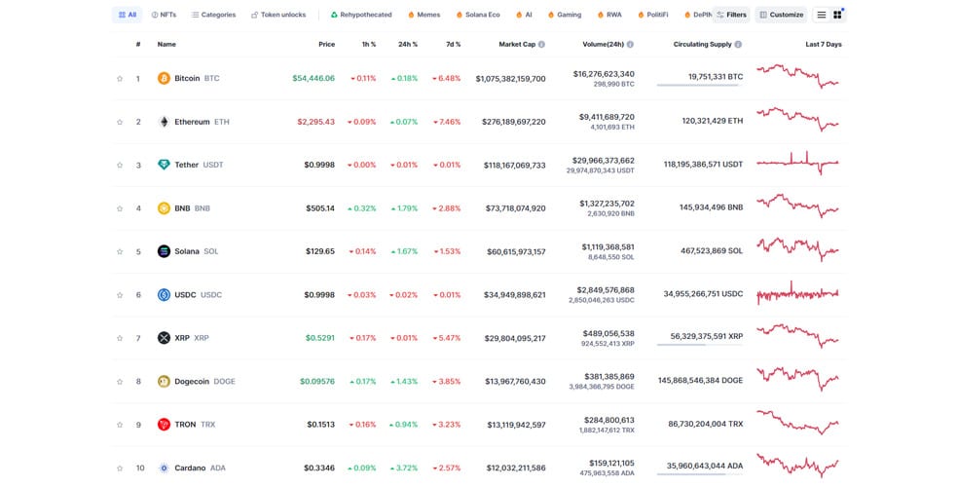Image resolution: width=958 pixels, height=487 pixels.
Task: Open Bitcoin BTC coin page link
Action: (197, 78)
